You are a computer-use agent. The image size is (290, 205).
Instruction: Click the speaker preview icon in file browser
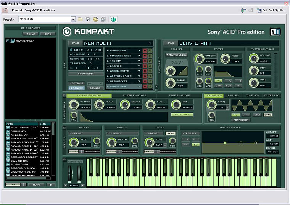51,184
